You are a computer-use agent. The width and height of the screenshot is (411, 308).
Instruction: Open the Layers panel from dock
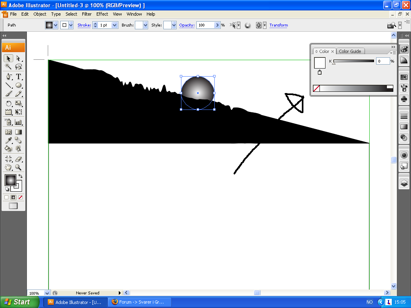click(404, 183)
